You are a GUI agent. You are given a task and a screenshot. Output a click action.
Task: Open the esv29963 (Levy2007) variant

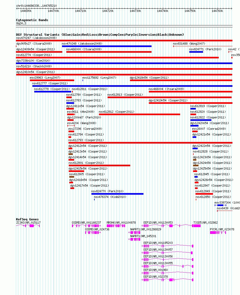(x=45, y=78)
